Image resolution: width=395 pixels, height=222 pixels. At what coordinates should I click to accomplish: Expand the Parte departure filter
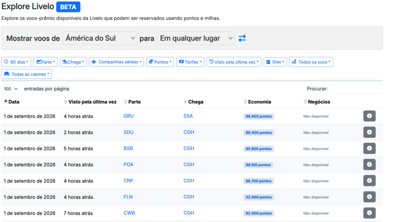tap(46, 62)
